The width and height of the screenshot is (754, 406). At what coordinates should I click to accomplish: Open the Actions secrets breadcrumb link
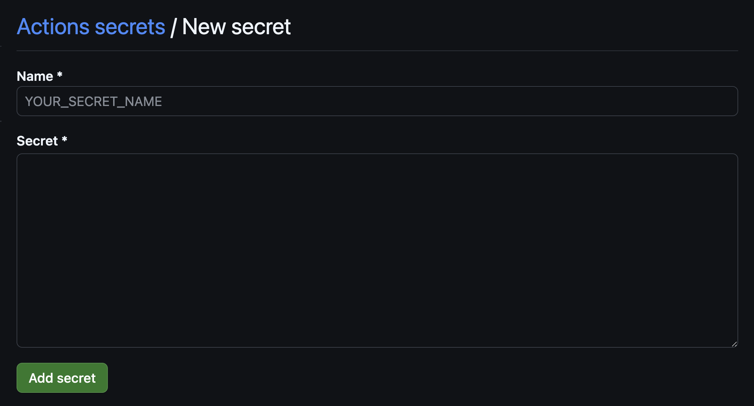point(90,26)
